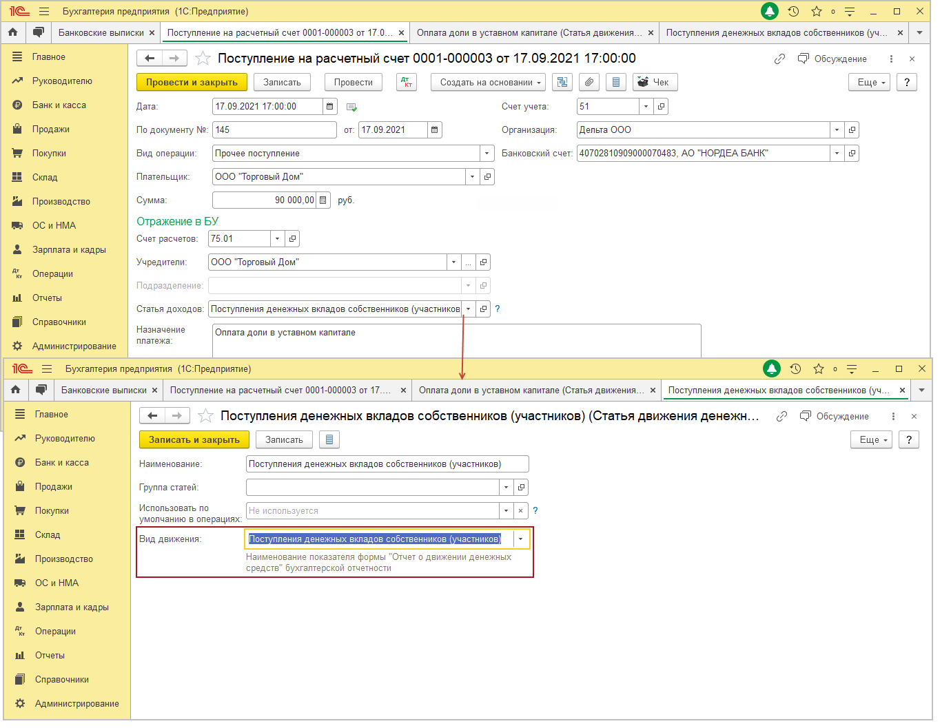Expand Учредители dropdown arrow
The height and width of the screenshot is (728, 951).
click(453, 262)
